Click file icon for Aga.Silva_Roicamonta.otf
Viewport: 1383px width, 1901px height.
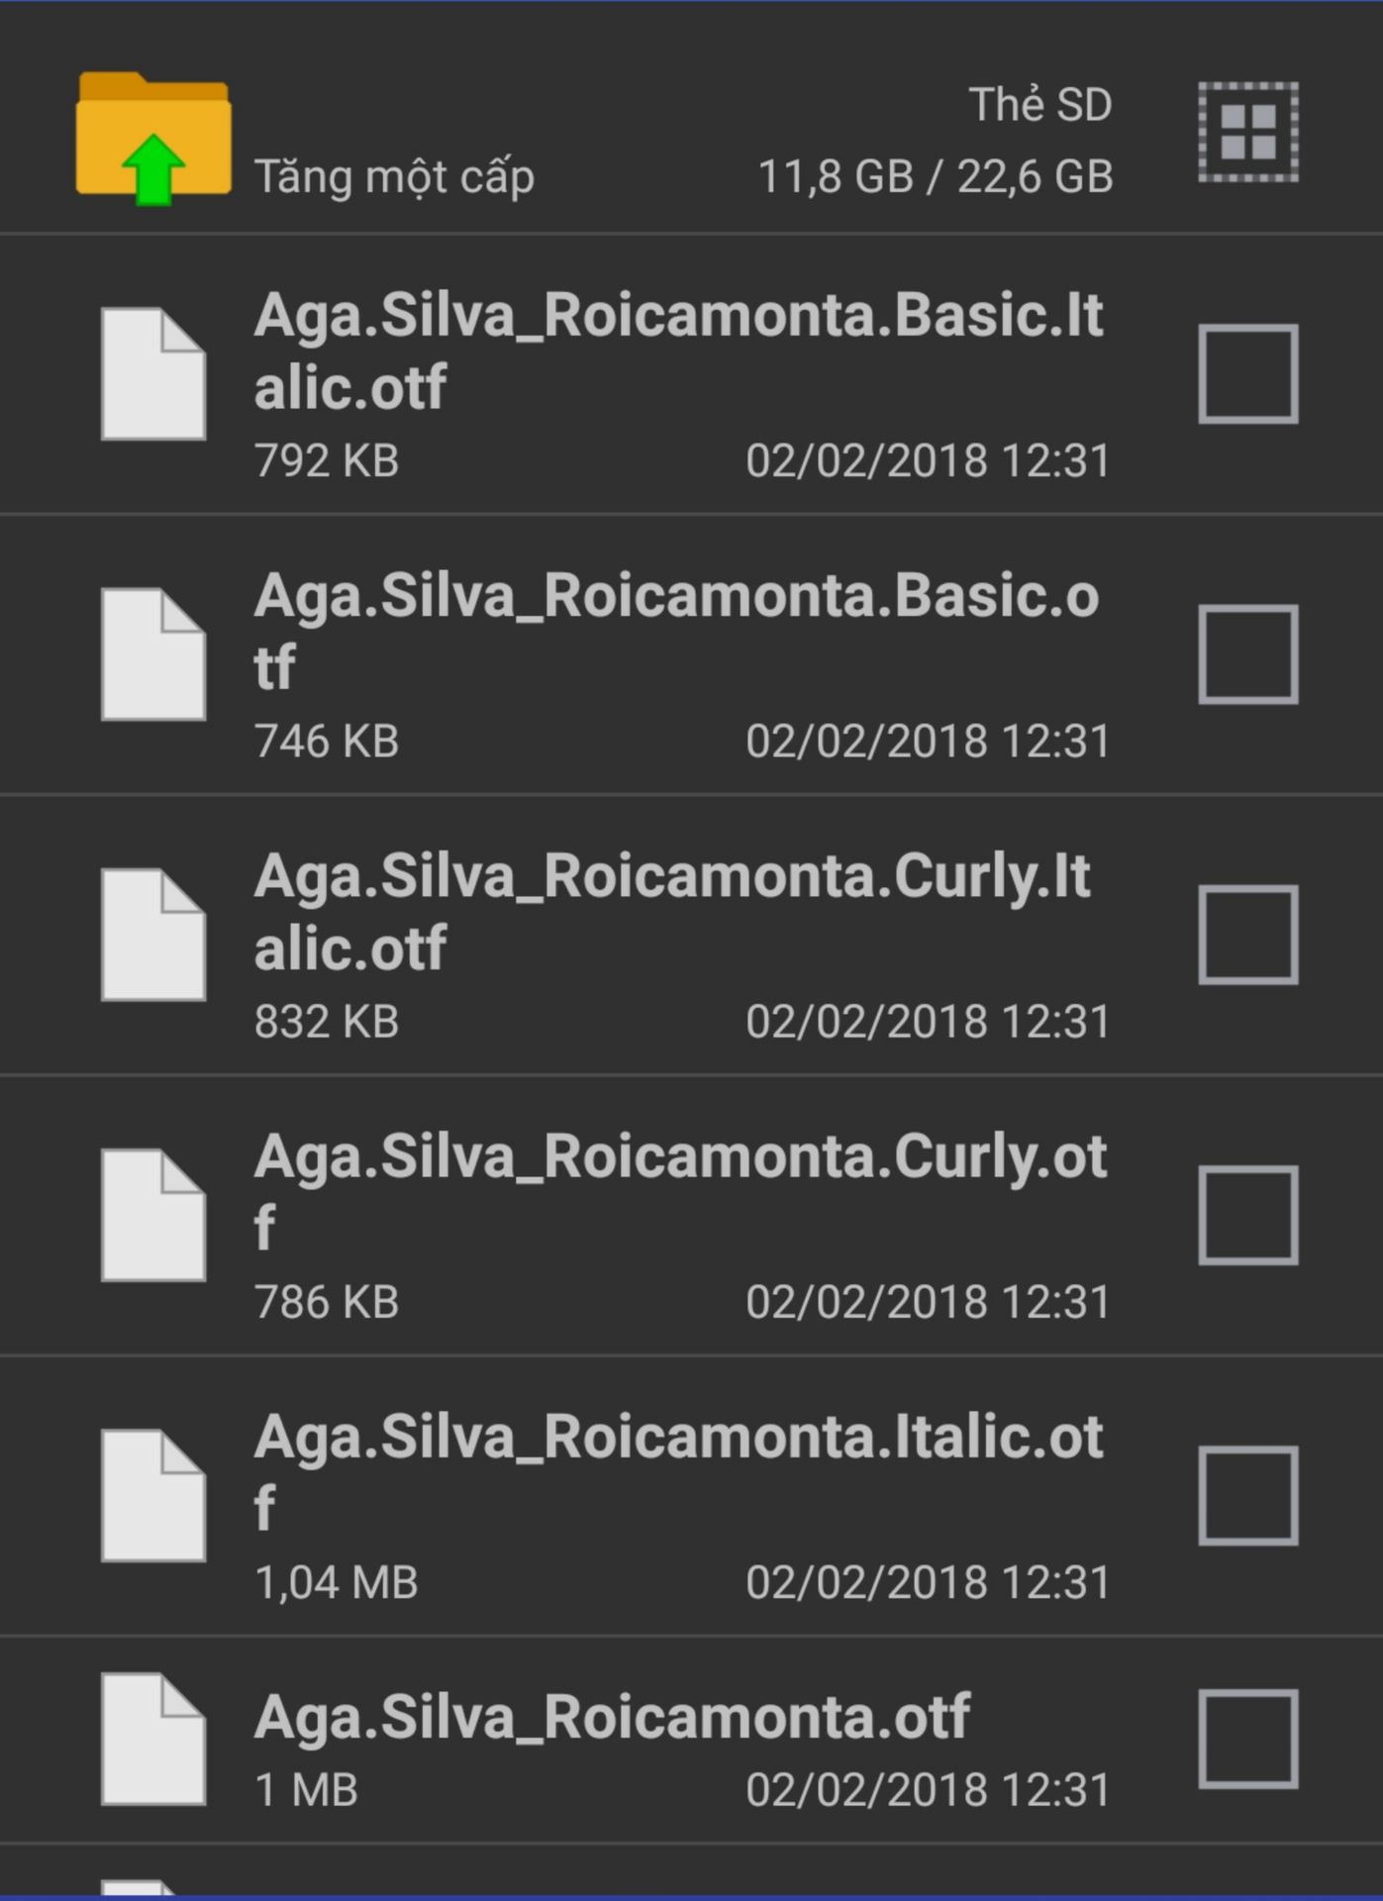pos(153,1739)
